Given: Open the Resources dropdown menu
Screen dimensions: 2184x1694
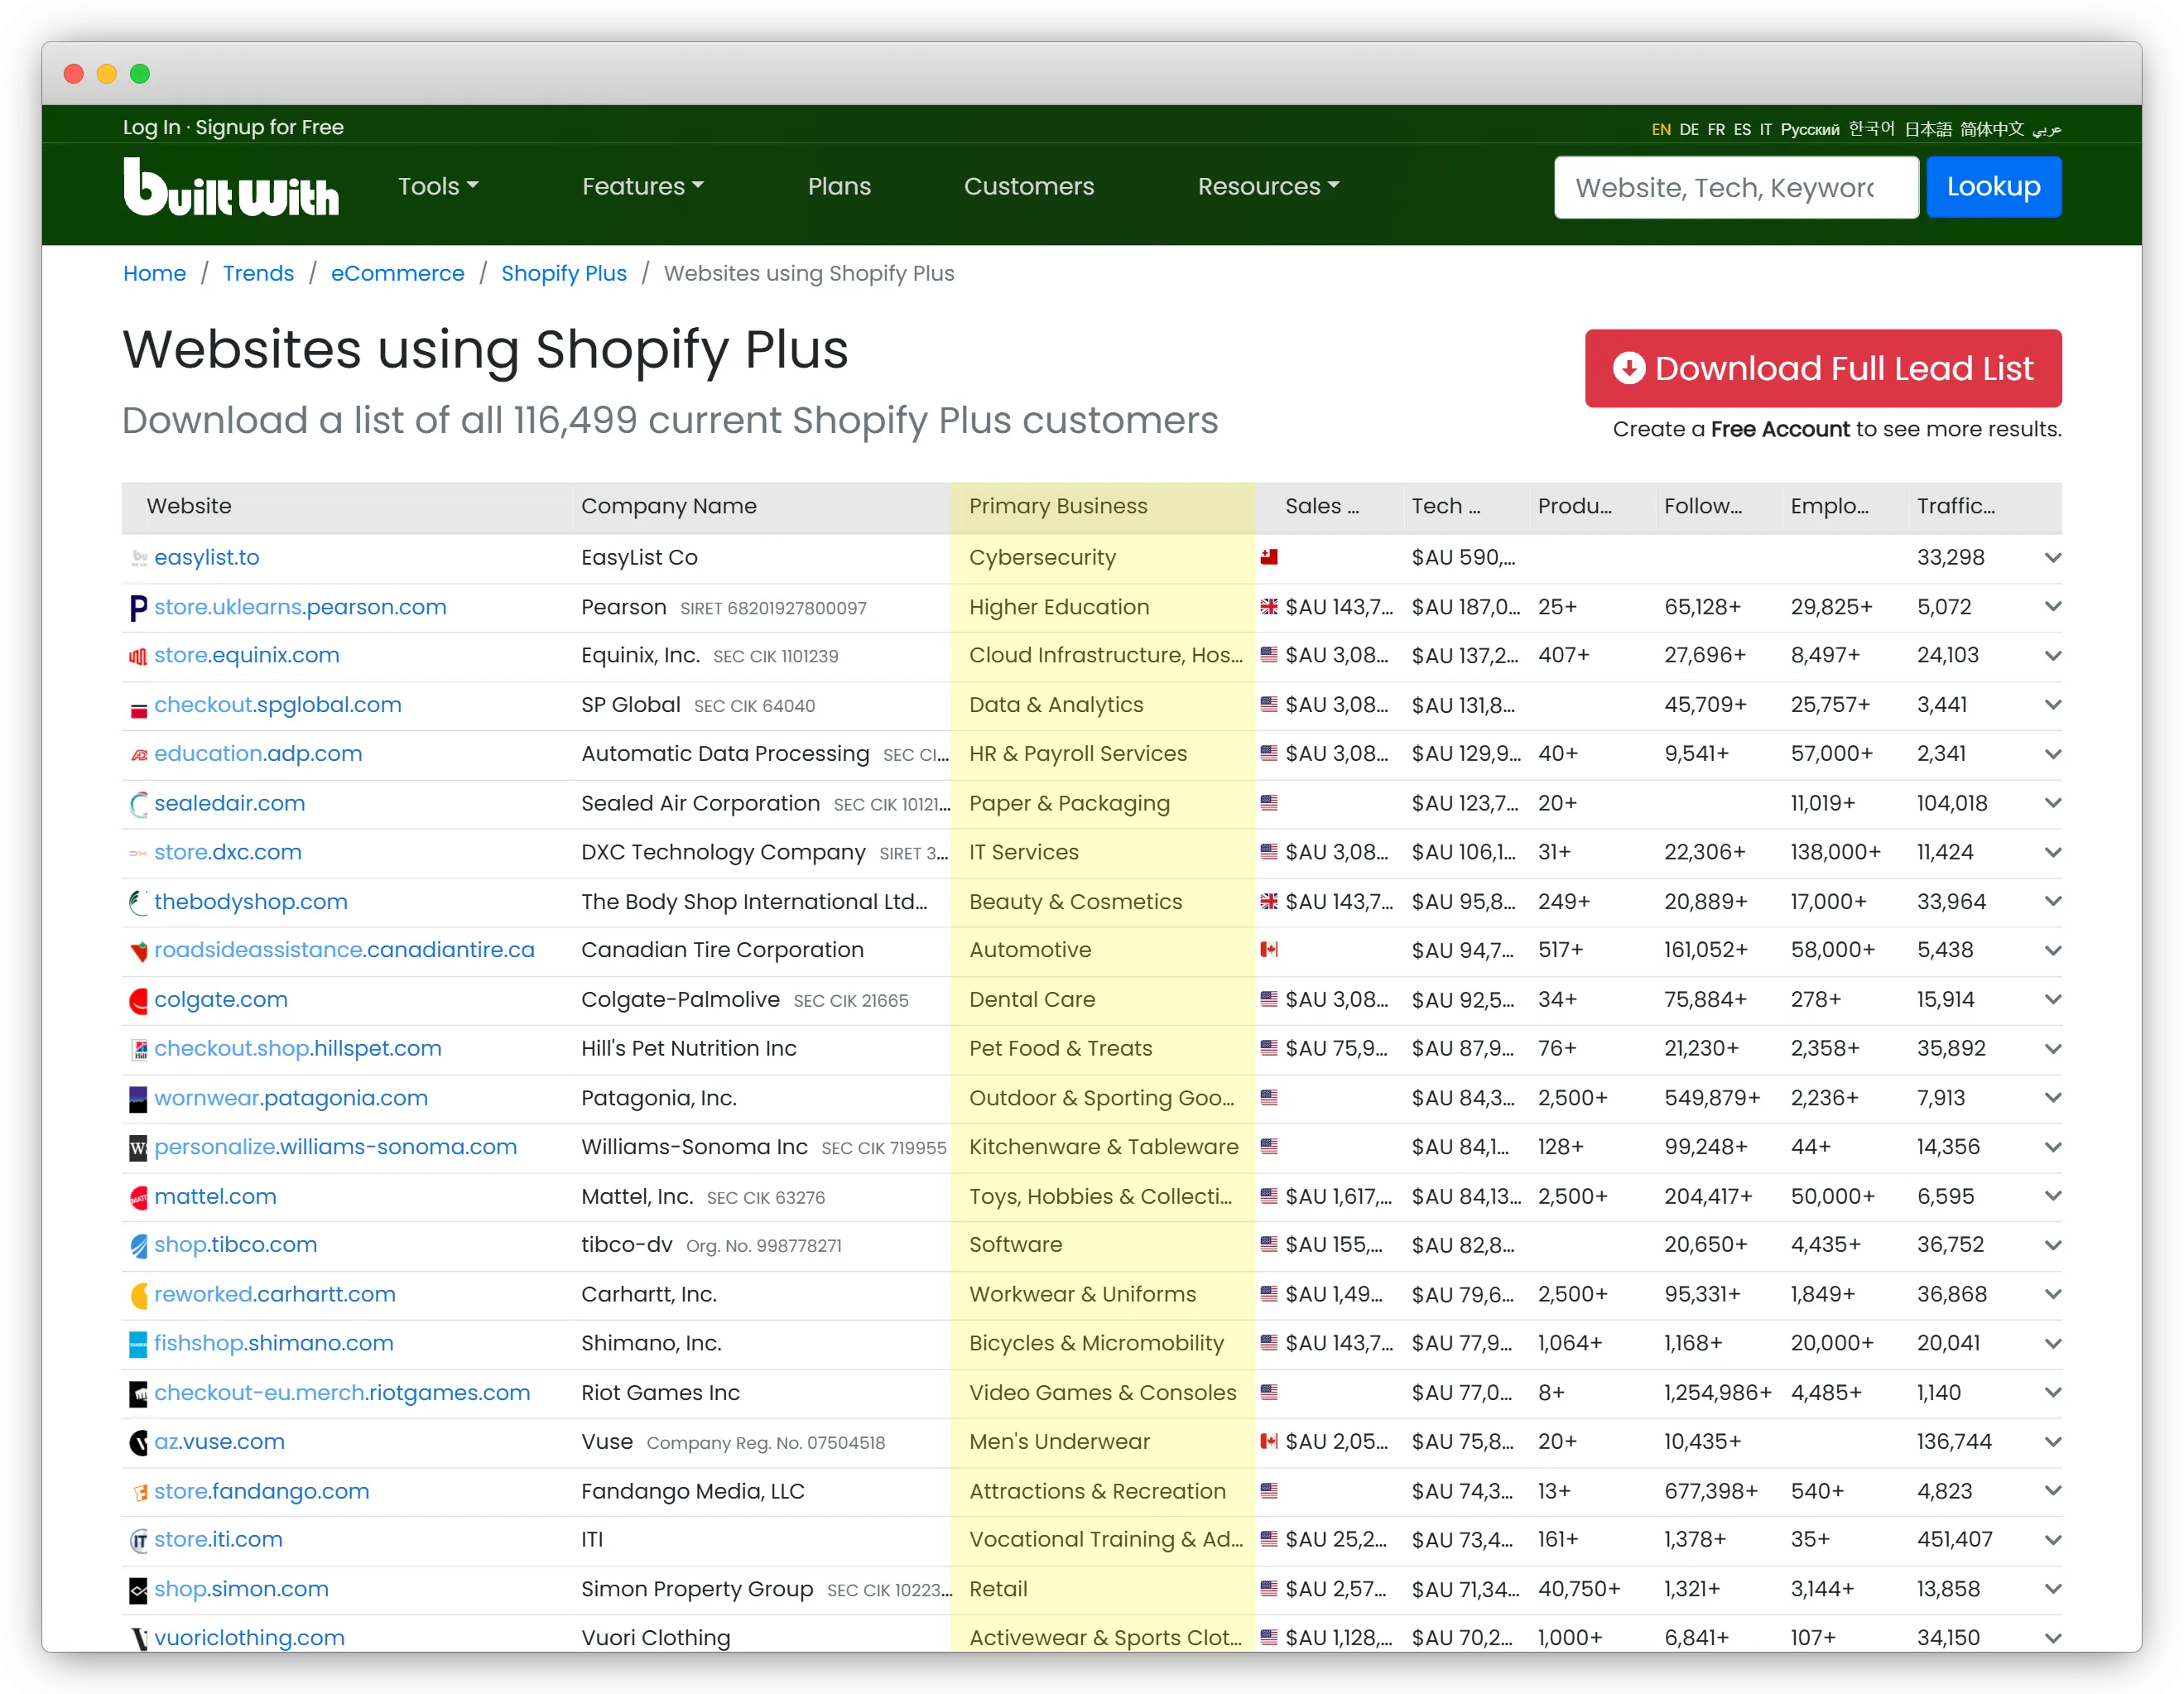Looking at the screenshot, I should click(1268, 187).
